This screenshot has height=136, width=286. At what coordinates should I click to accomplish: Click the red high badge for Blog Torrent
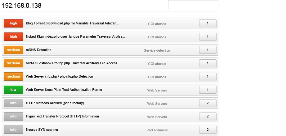pos(13,23)
